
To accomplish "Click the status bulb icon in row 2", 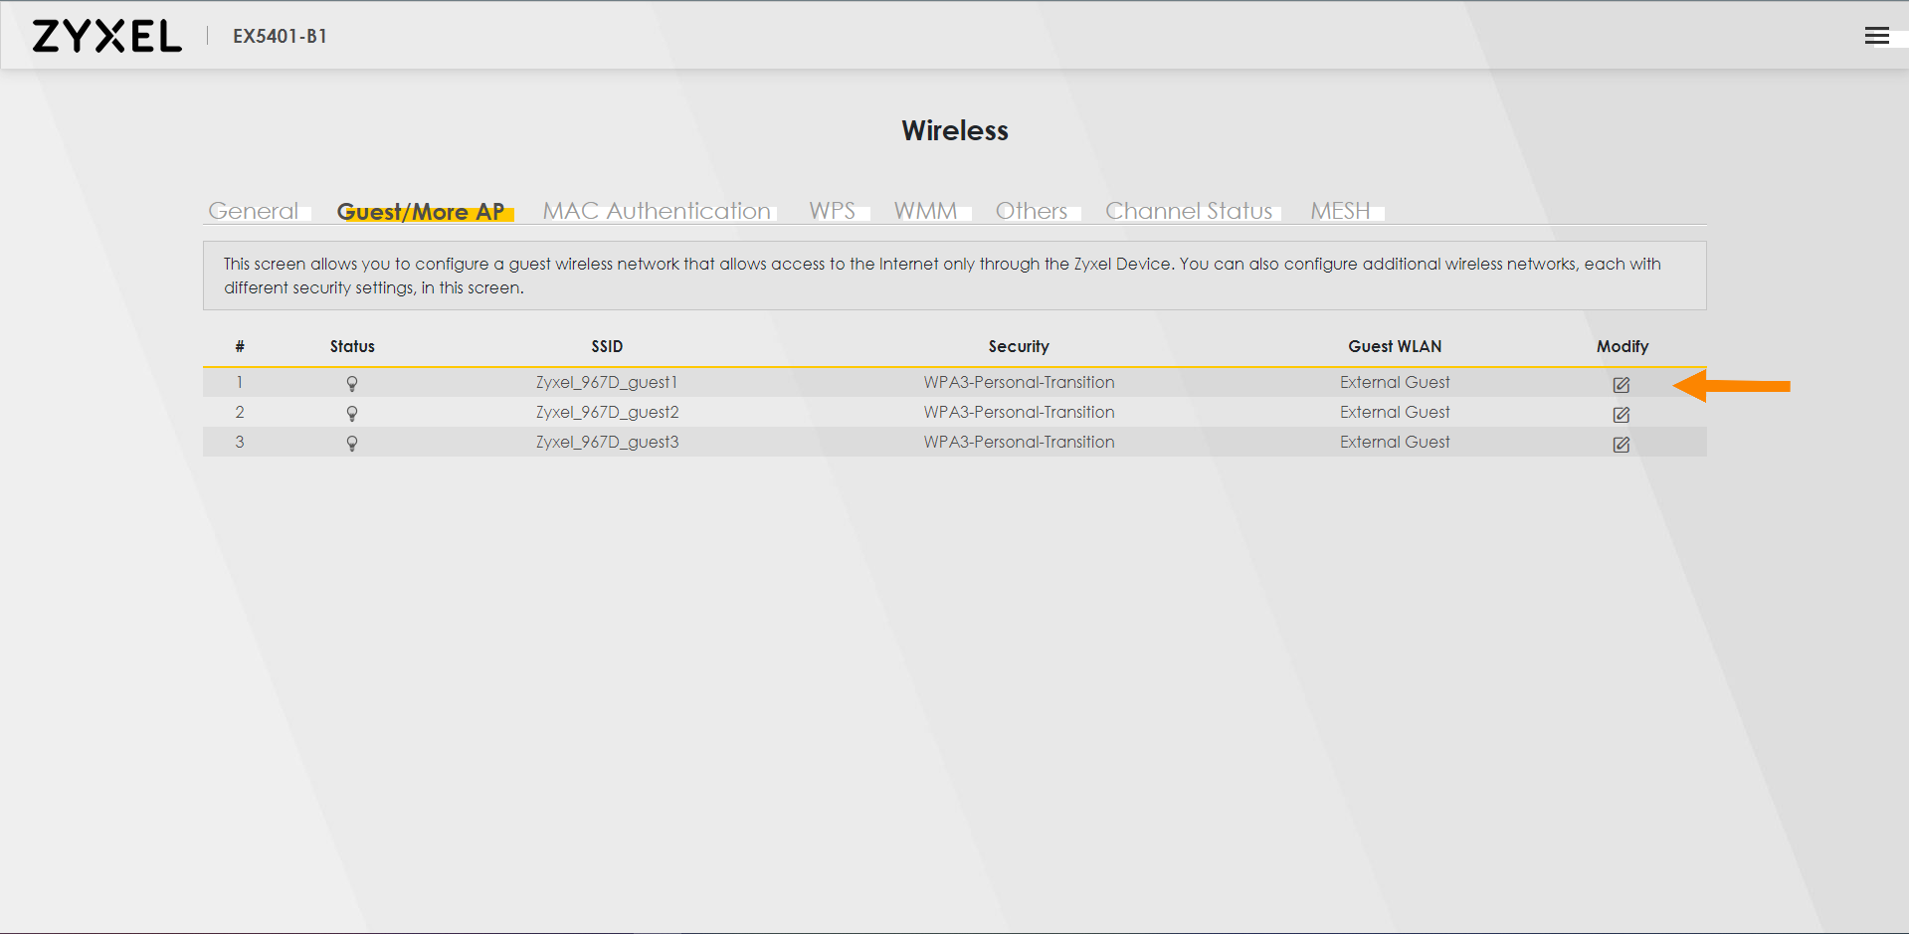I will pyautogui.click(x=352, y=414).
